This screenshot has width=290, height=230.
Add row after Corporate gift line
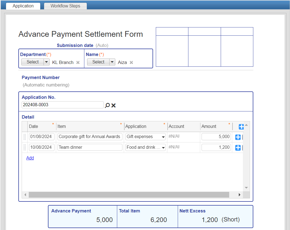(238, 137)
